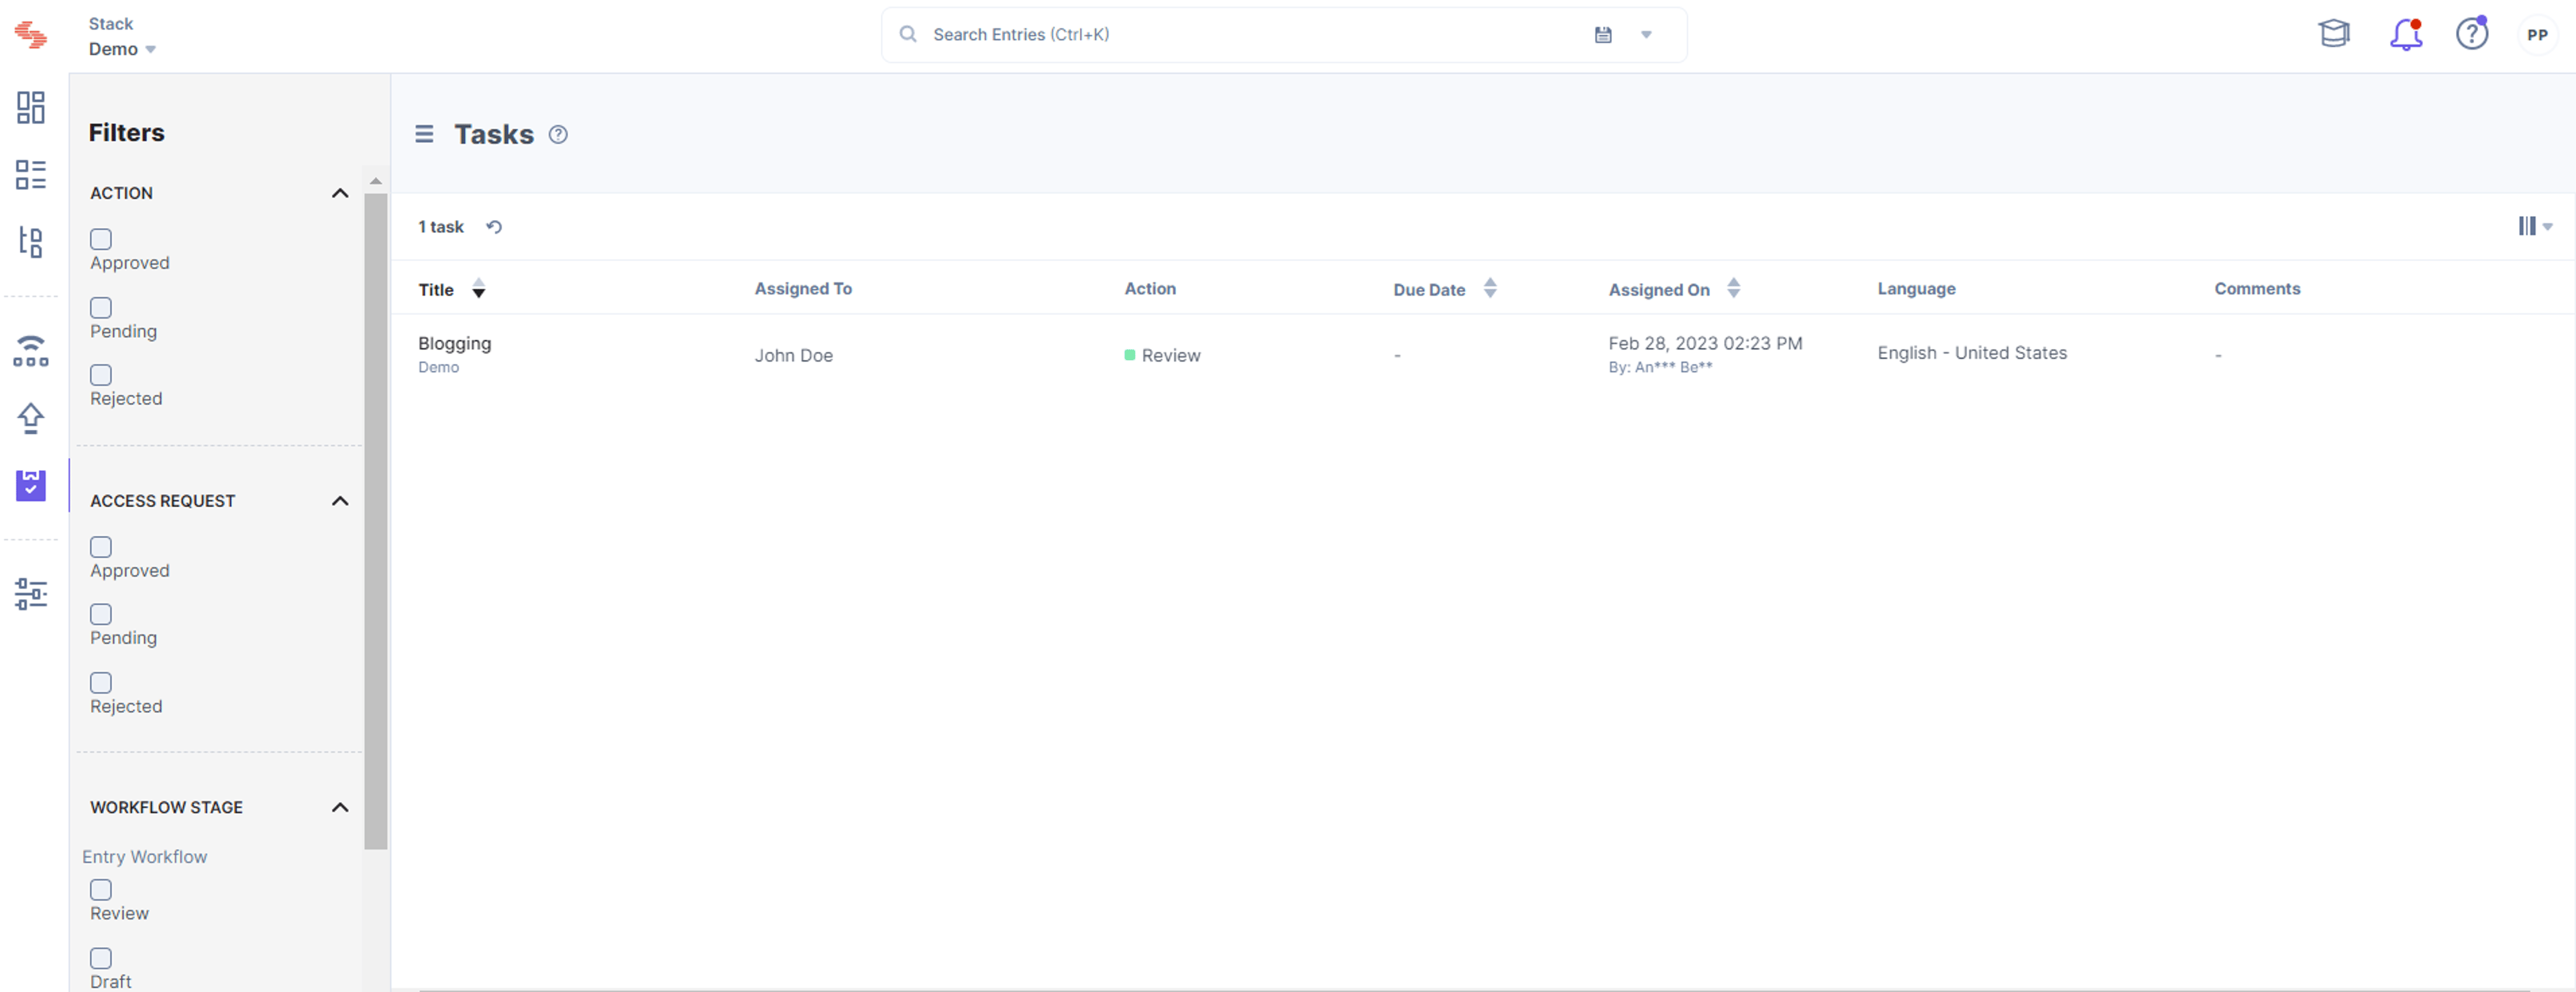Open the search bar dropdown arrow
The width and height of the screenshot is (2576, 992).
click(x=1646, y=35)
